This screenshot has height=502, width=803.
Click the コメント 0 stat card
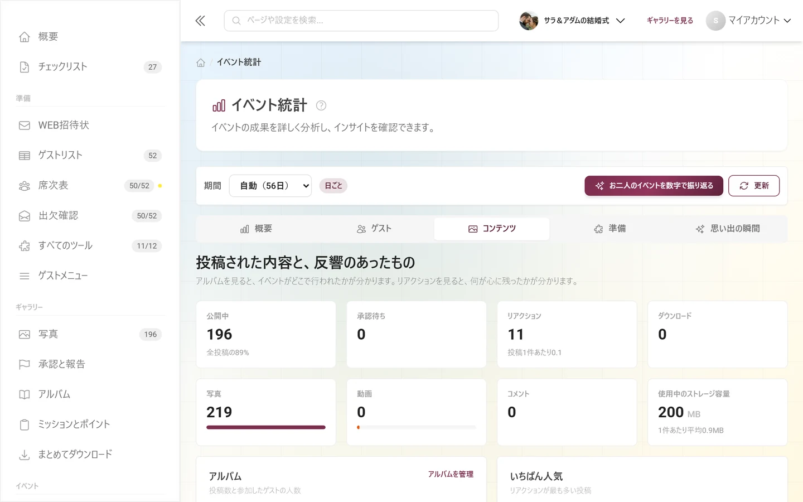[x=567, y=412]
